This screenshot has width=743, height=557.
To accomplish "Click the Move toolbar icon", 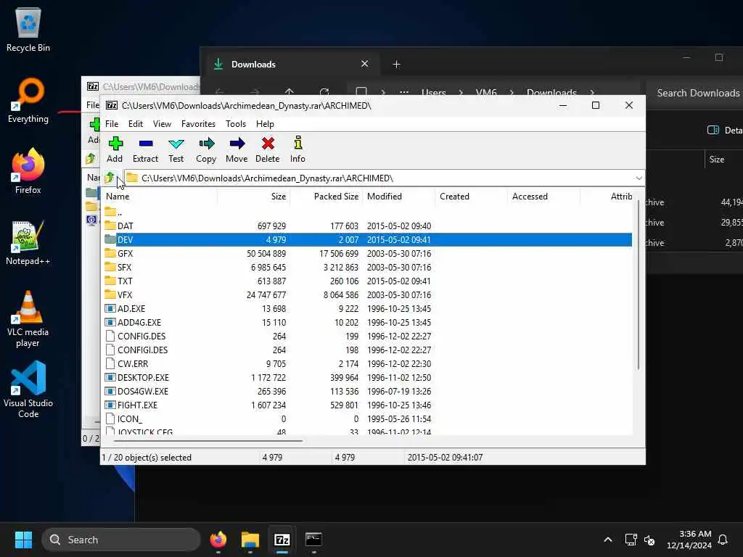I will point(237,149).
